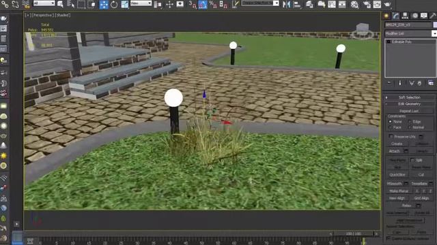The image size is (437, 245).
Task: Select the Face constraint radio button
Action: [x=390, y=127]
